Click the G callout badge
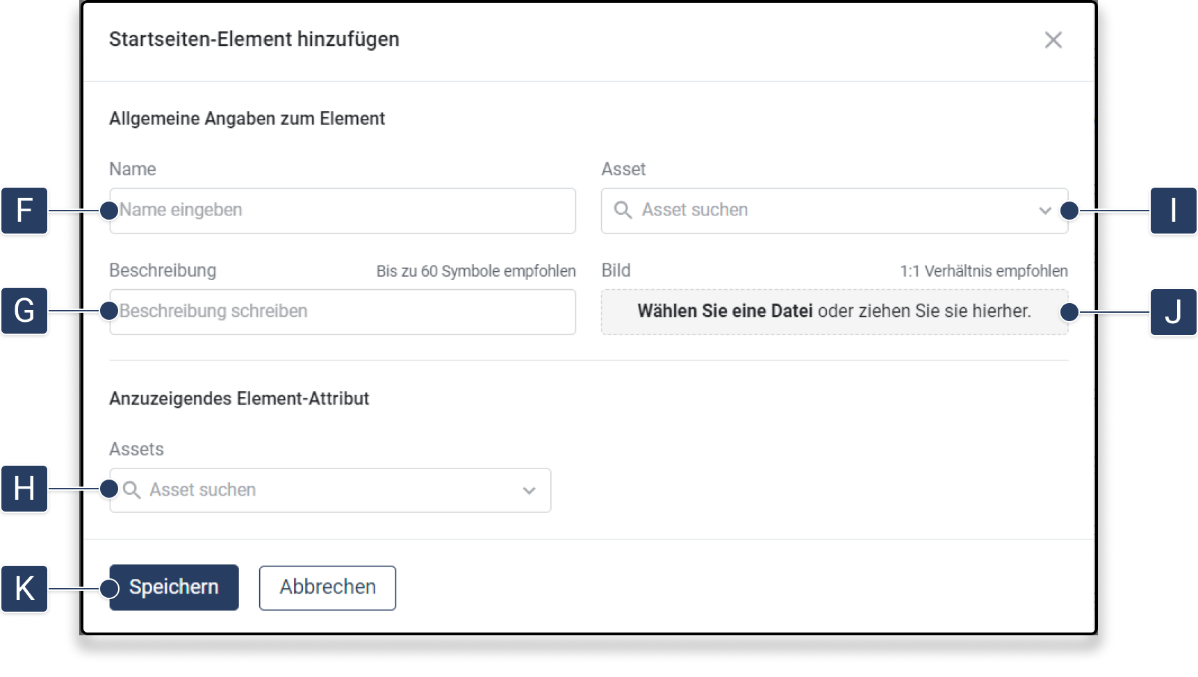 coord(24,311)
